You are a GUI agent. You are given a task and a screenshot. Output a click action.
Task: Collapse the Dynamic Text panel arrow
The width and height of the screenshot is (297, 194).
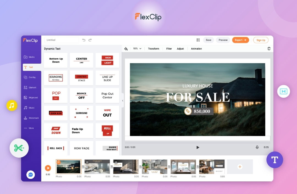coord(123,101)
